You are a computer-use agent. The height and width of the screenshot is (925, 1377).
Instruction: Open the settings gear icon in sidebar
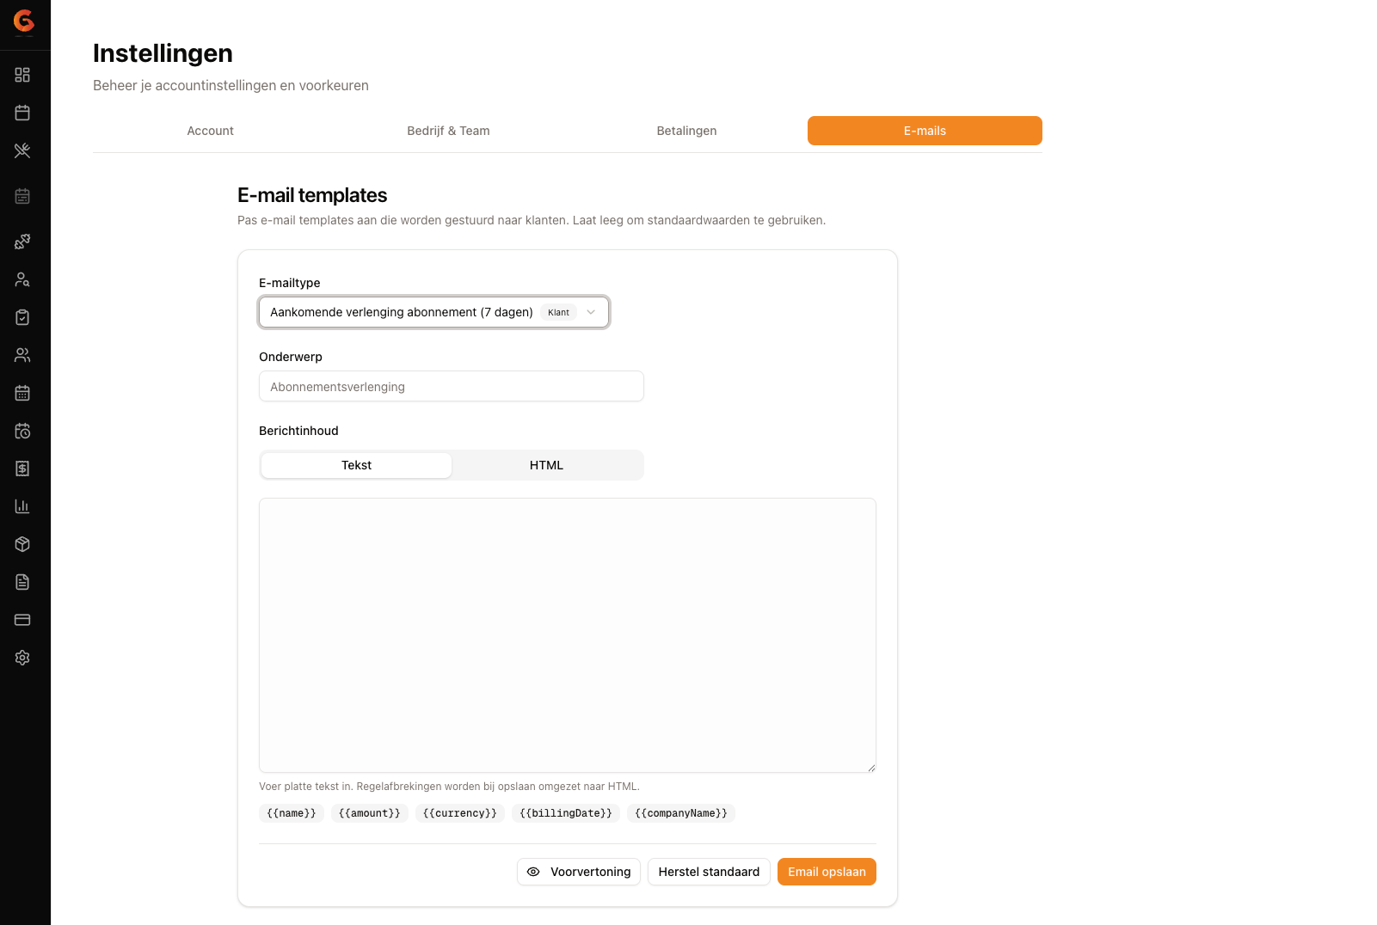[x=22, y=658]
